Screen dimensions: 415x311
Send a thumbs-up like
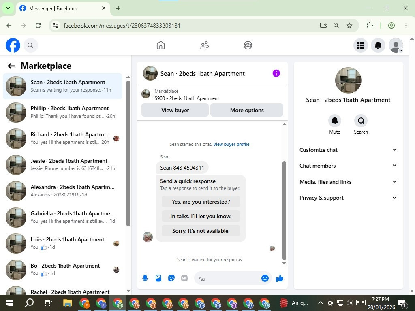280,278
